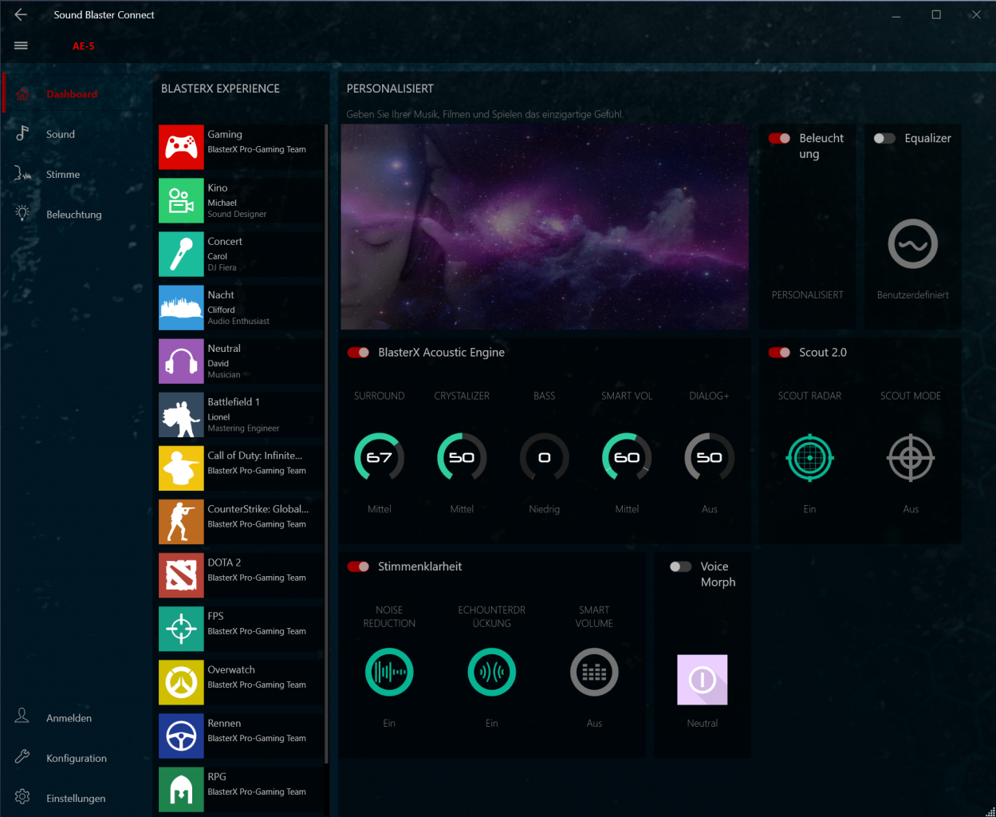Select 'Musician' under Neutral profile
Image resolution: width=996 pixels, height=817 pixels.
223,374
